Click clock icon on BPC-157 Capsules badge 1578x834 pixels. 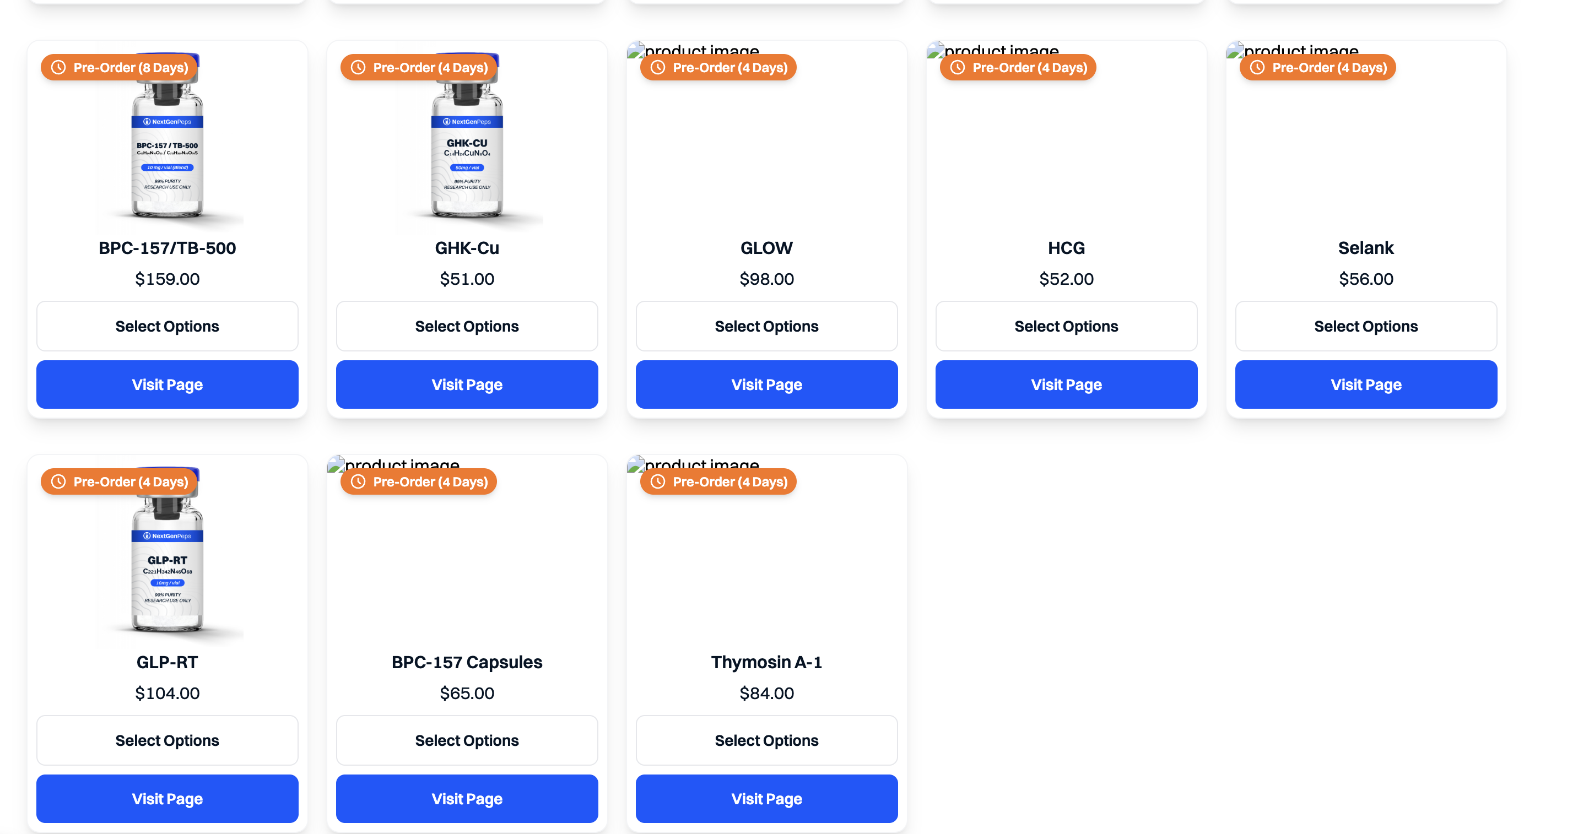click(x=358, y=481)
